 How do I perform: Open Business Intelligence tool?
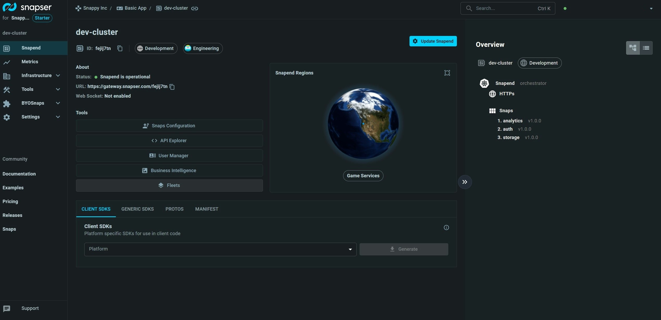tap(169, 170)
